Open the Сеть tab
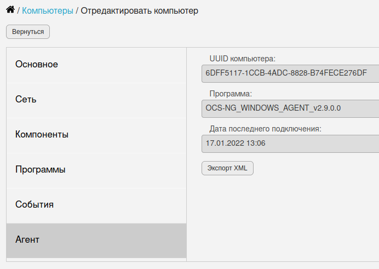The width and height of the screenshot is (379, 269). tap(96, 100)
